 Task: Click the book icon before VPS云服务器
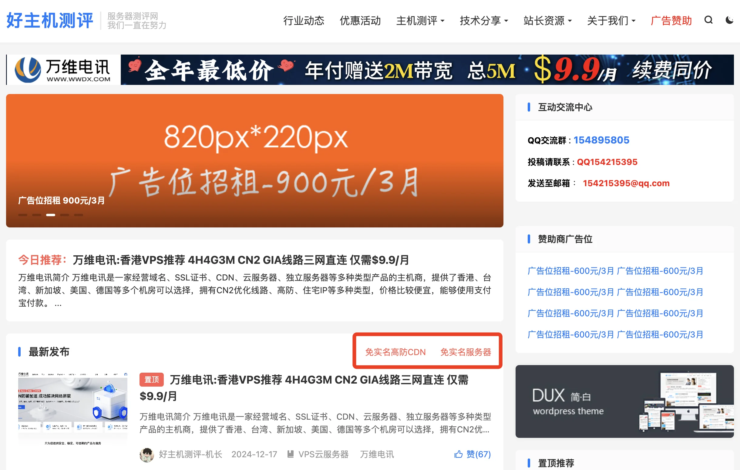(x=291, y=454)
